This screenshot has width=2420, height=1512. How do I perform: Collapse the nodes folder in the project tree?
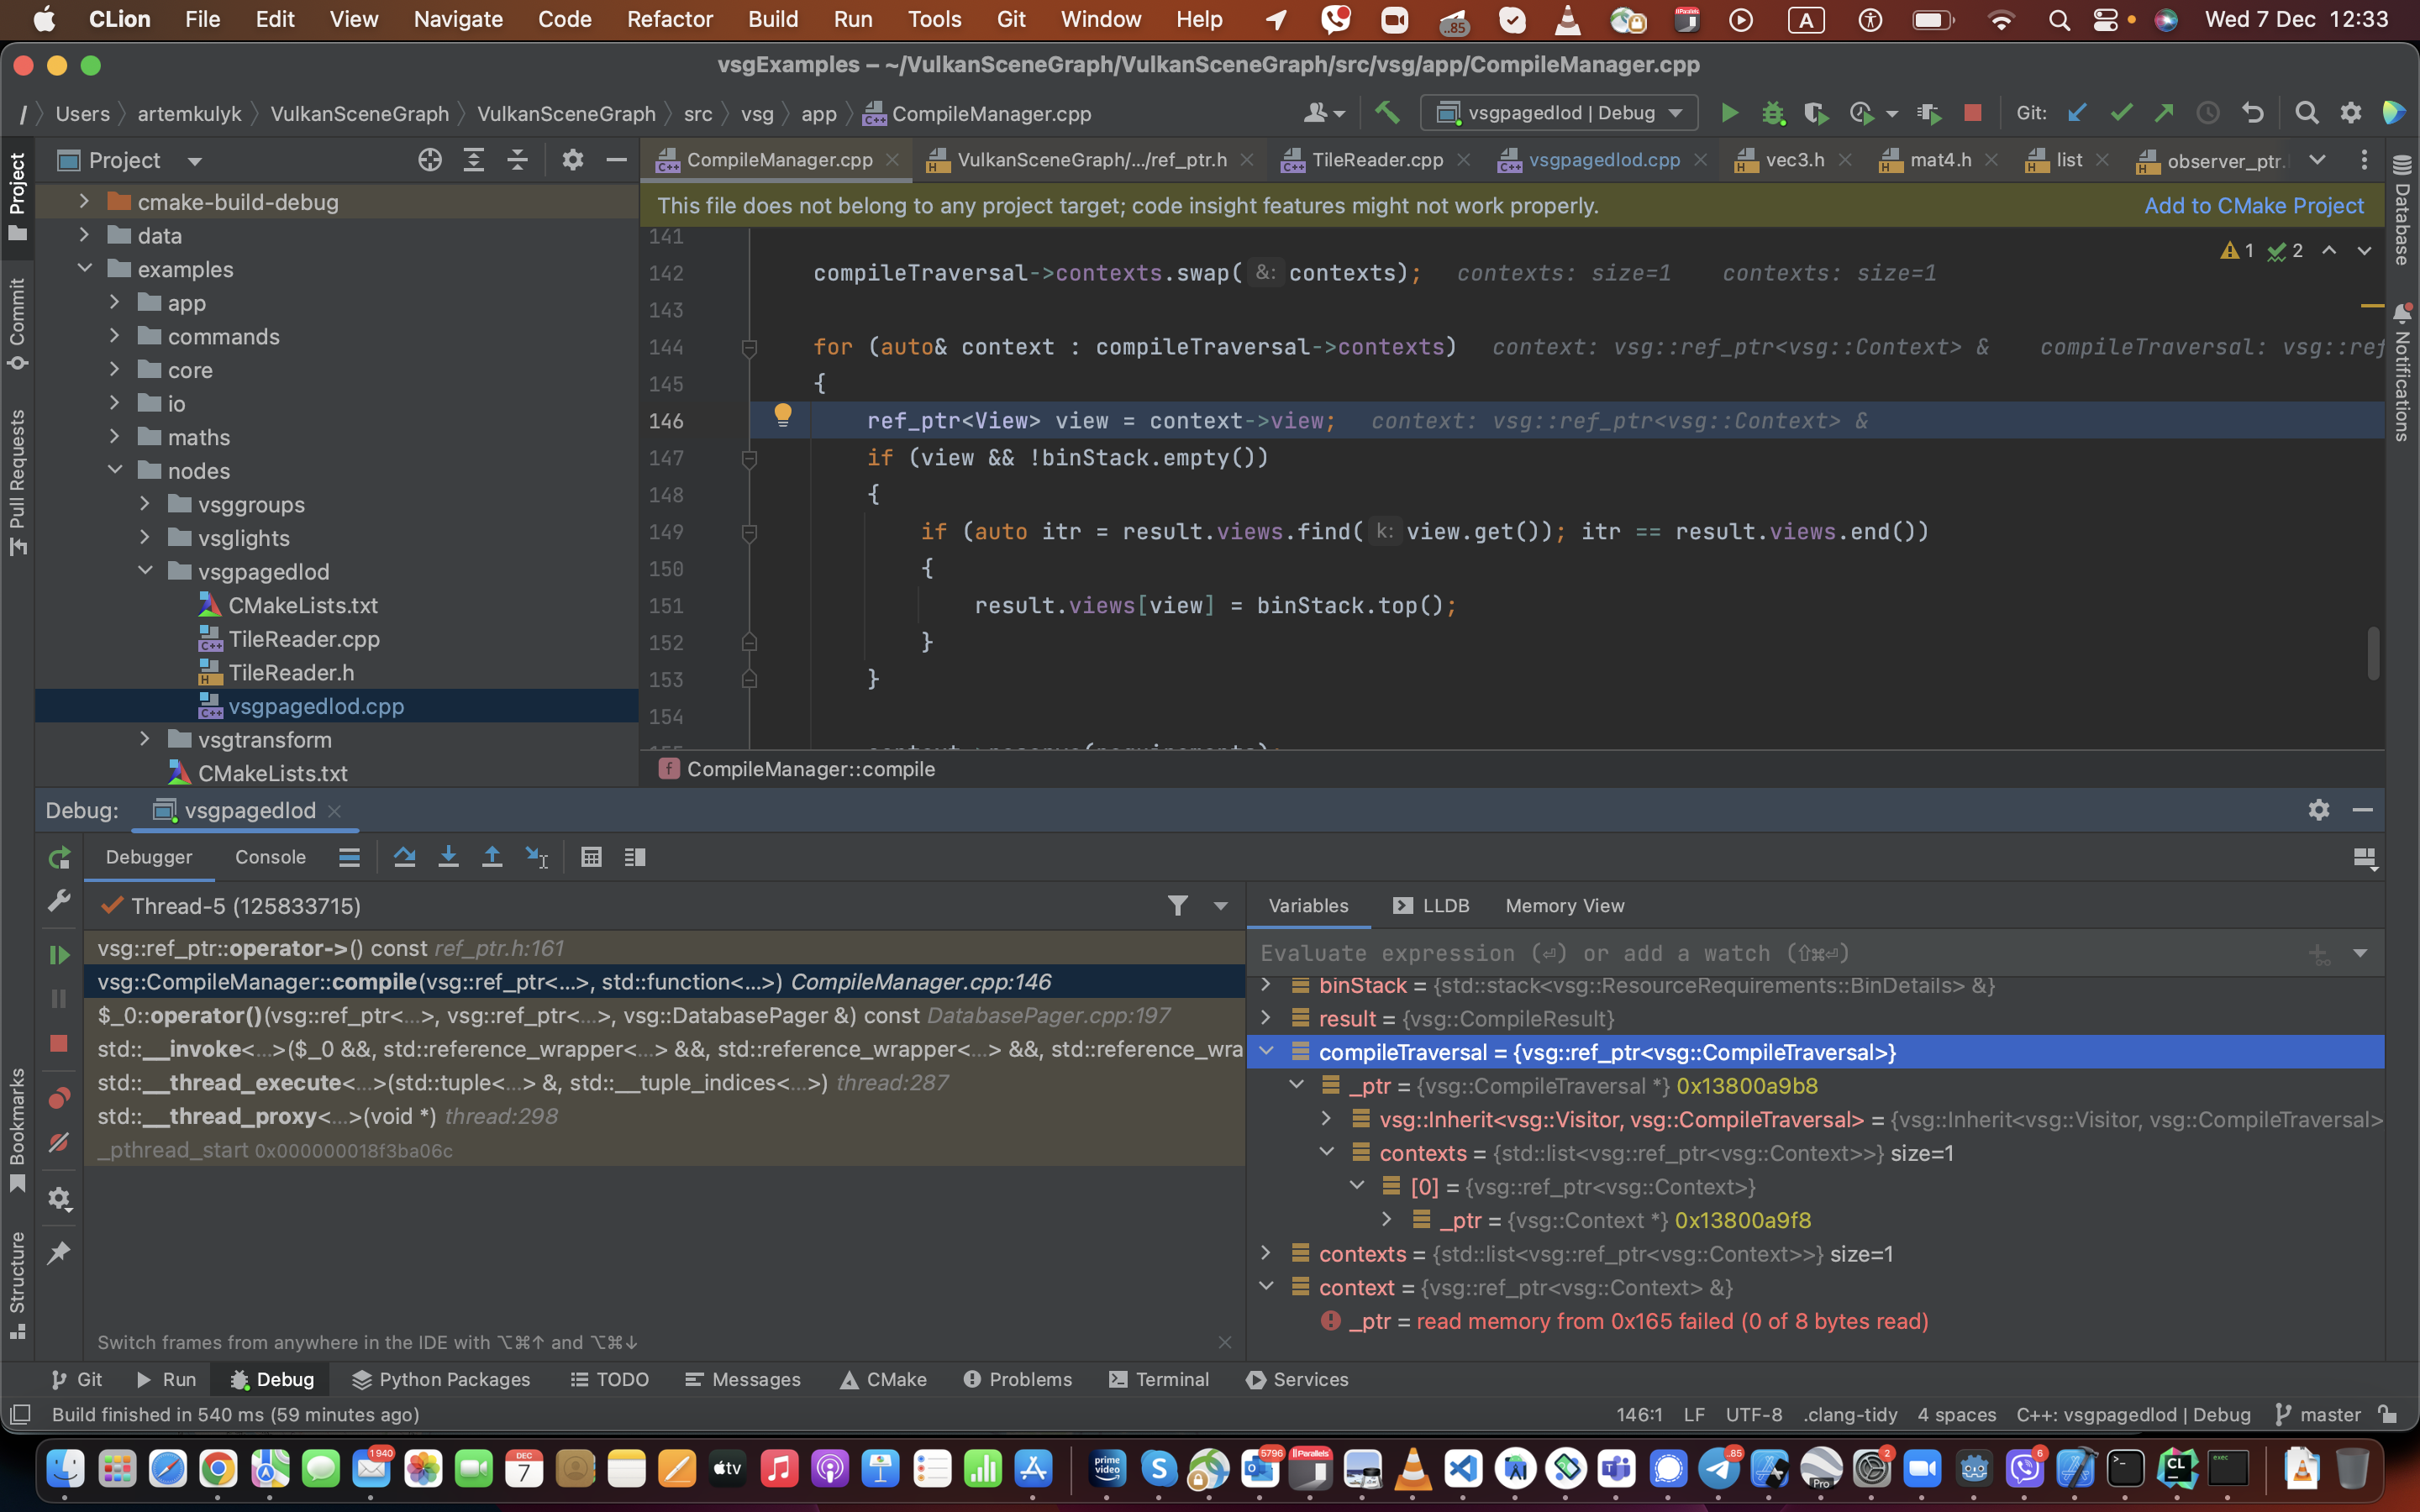point(115,470)
